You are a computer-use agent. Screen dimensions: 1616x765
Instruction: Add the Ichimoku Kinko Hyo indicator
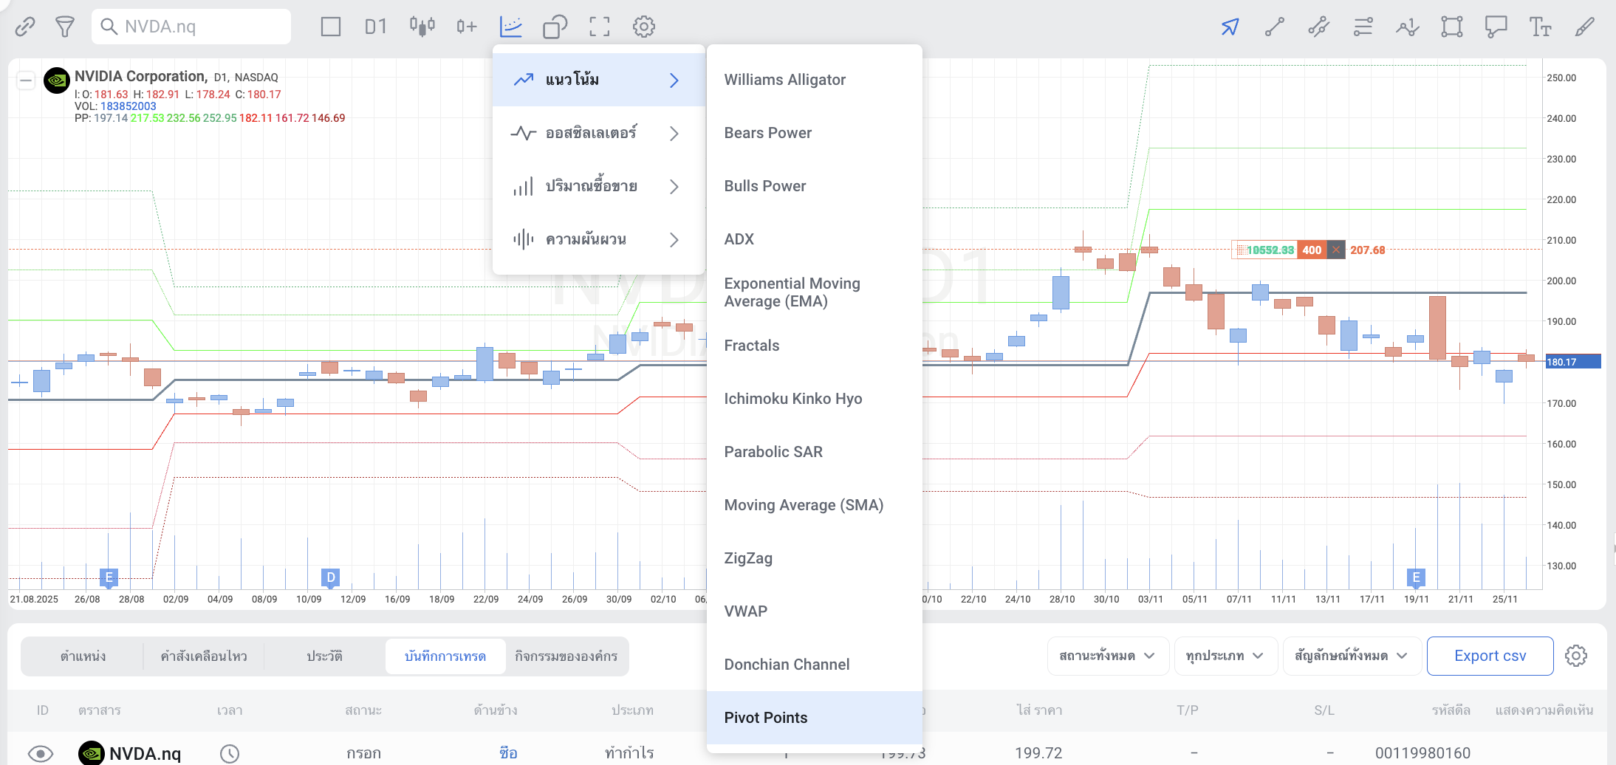[815, 399]
